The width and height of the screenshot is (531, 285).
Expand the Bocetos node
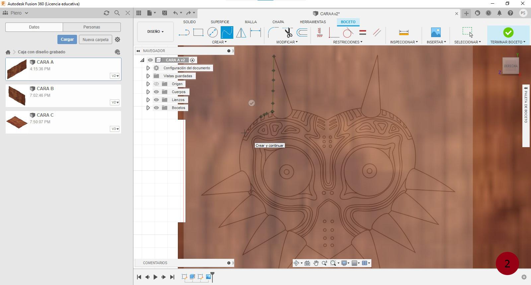coord(148,108)
